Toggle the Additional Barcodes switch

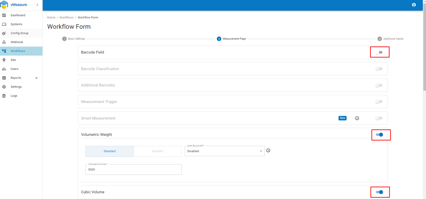tap(379, 85)
